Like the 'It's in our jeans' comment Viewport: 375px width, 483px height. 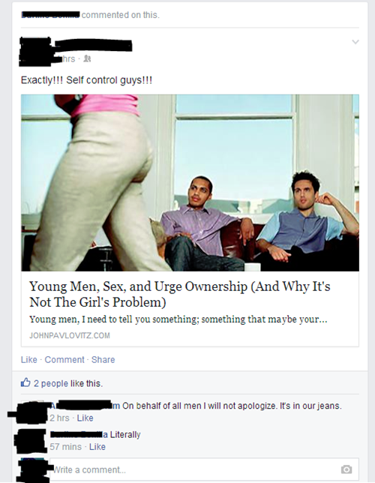click(85, 418)
